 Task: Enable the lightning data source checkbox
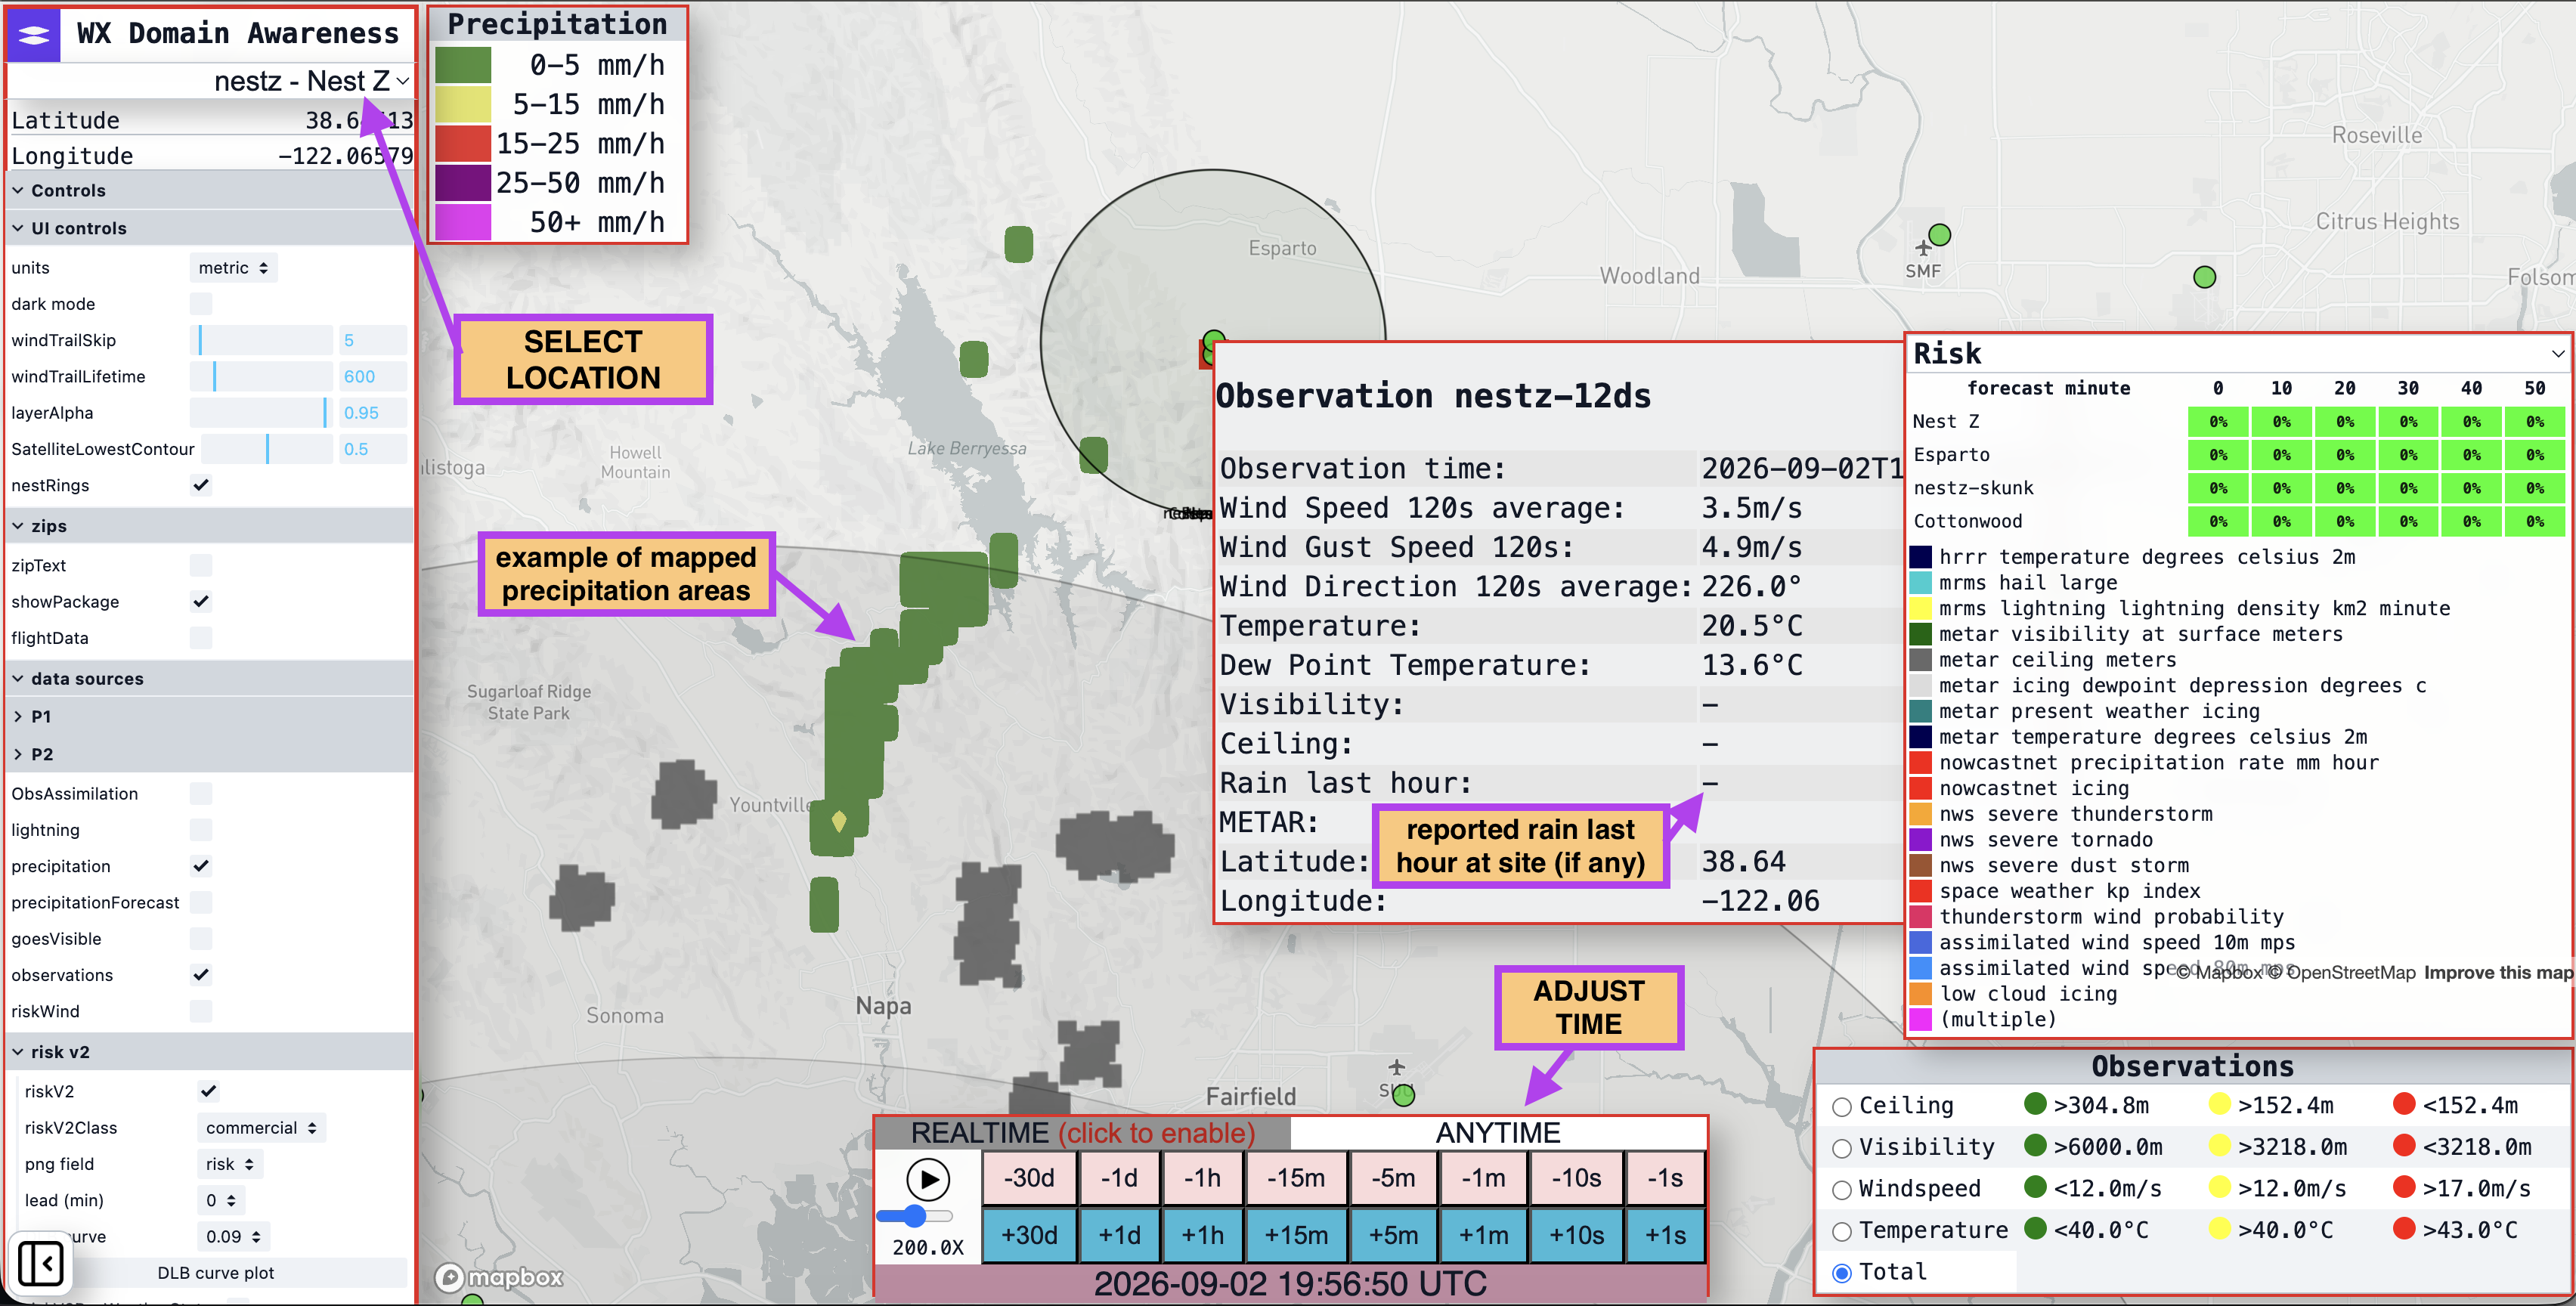(x=201, y=830)
